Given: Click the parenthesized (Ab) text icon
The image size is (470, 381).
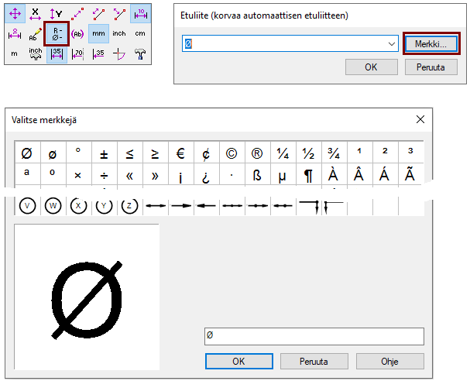Looking at the screenshot, I should coord(77,33).
